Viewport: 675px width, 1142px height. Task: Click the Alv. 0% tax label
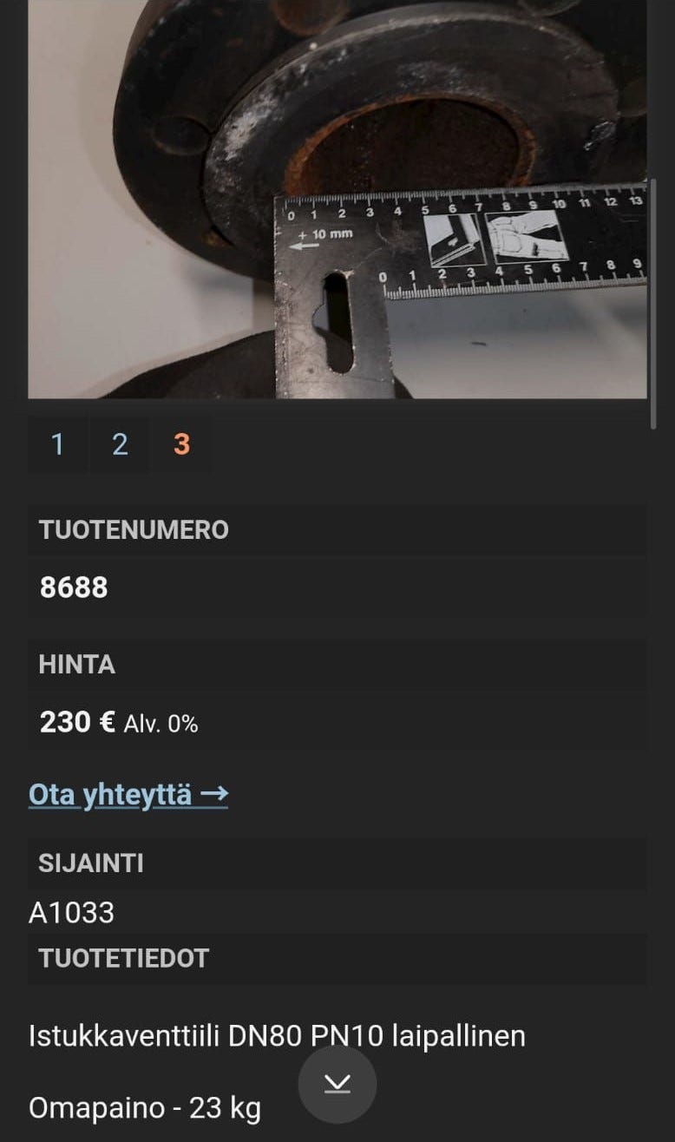coord(161,724)
